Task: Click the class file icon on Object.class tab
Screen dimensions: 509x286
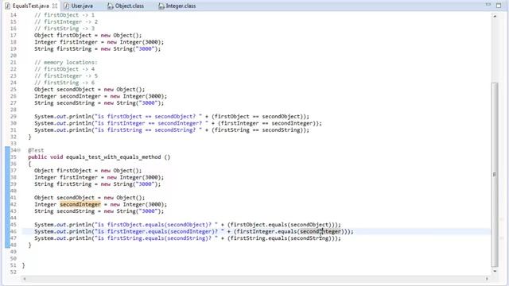Action: [x=110, y=6]
